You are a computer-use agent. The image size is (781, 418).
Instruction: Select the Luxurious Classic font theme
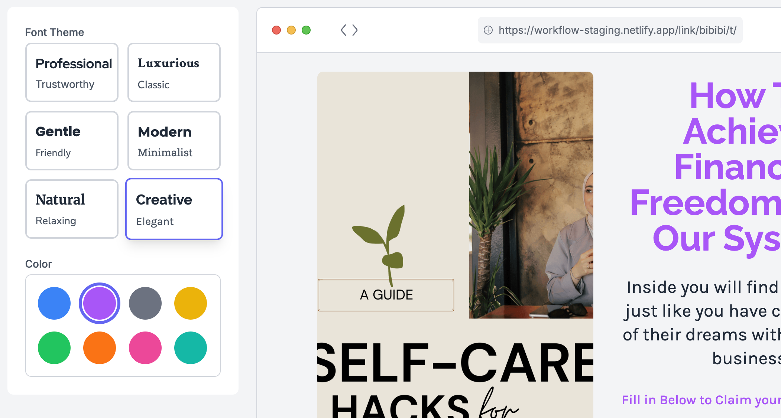pos(174,72)
